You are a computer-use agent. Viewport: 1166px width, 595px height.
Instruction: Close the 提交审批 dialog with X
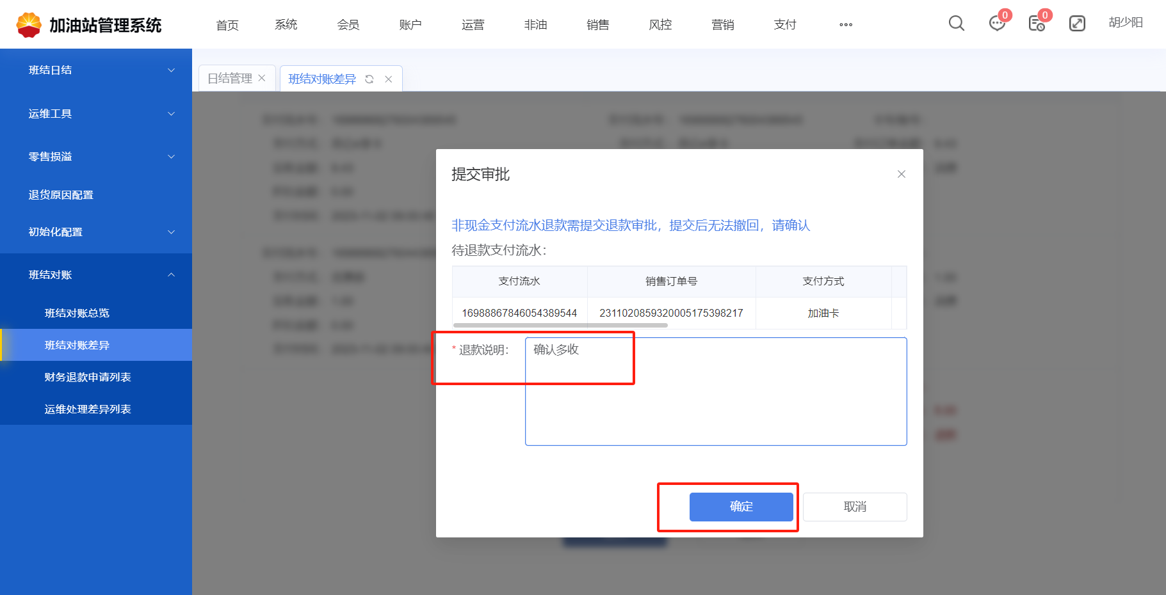pyautogui.click(x=901, y=174)
